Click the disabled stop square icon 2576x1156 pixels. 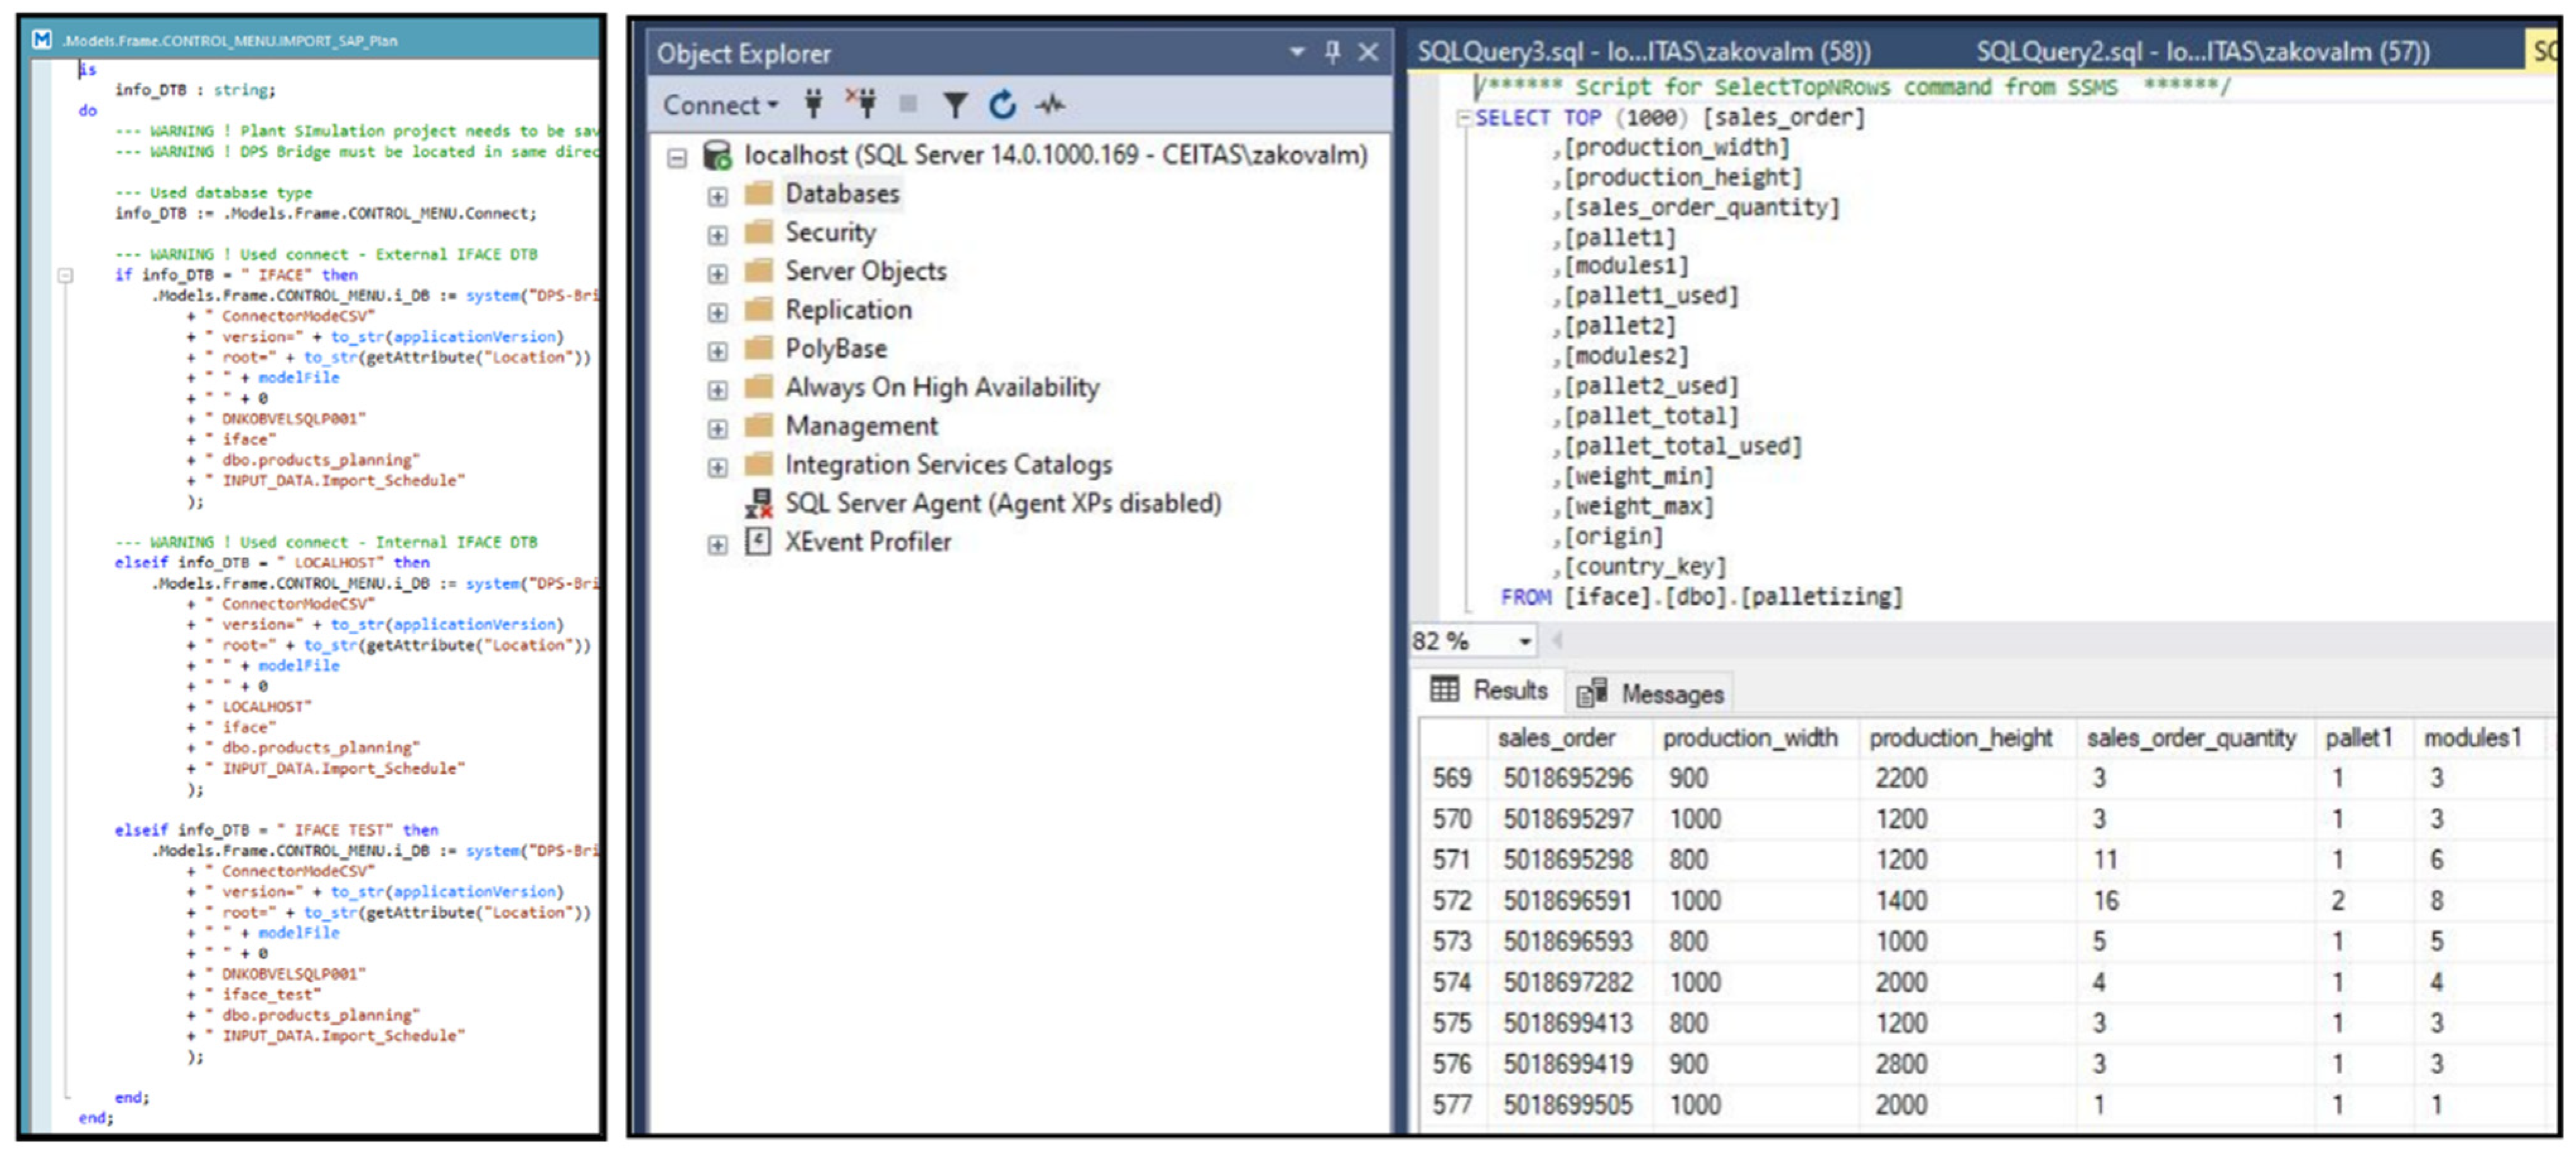tap(908, 104)
